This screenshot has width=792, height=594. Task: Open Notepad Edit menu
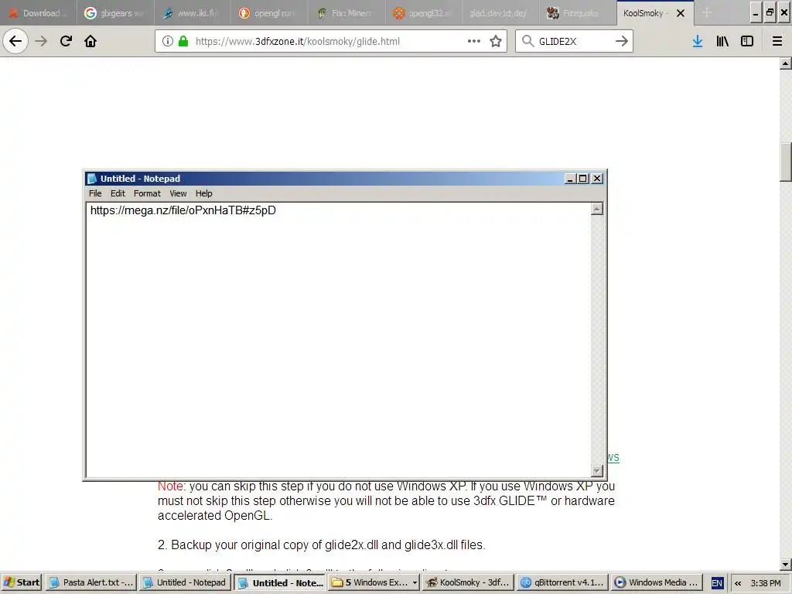[118, 193]
